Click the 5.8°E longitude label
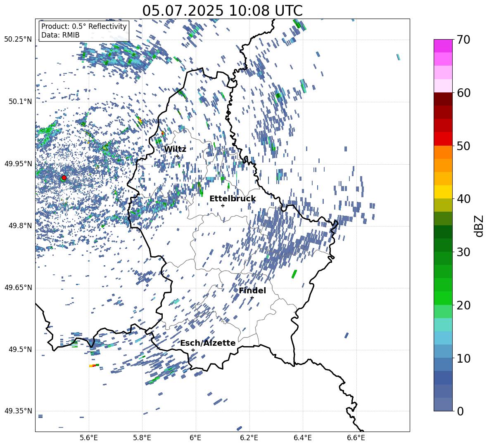This screenshot has width=489, height=446. [142, 438]
